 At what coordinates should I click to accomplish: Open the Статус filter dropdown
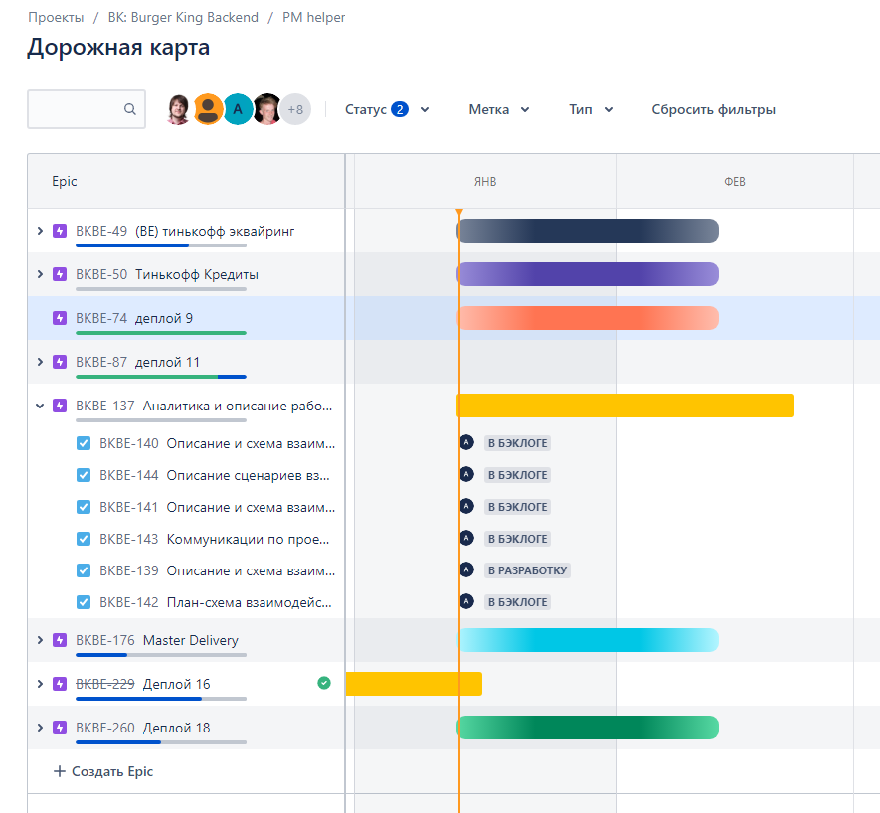click(x=387, y=109)
